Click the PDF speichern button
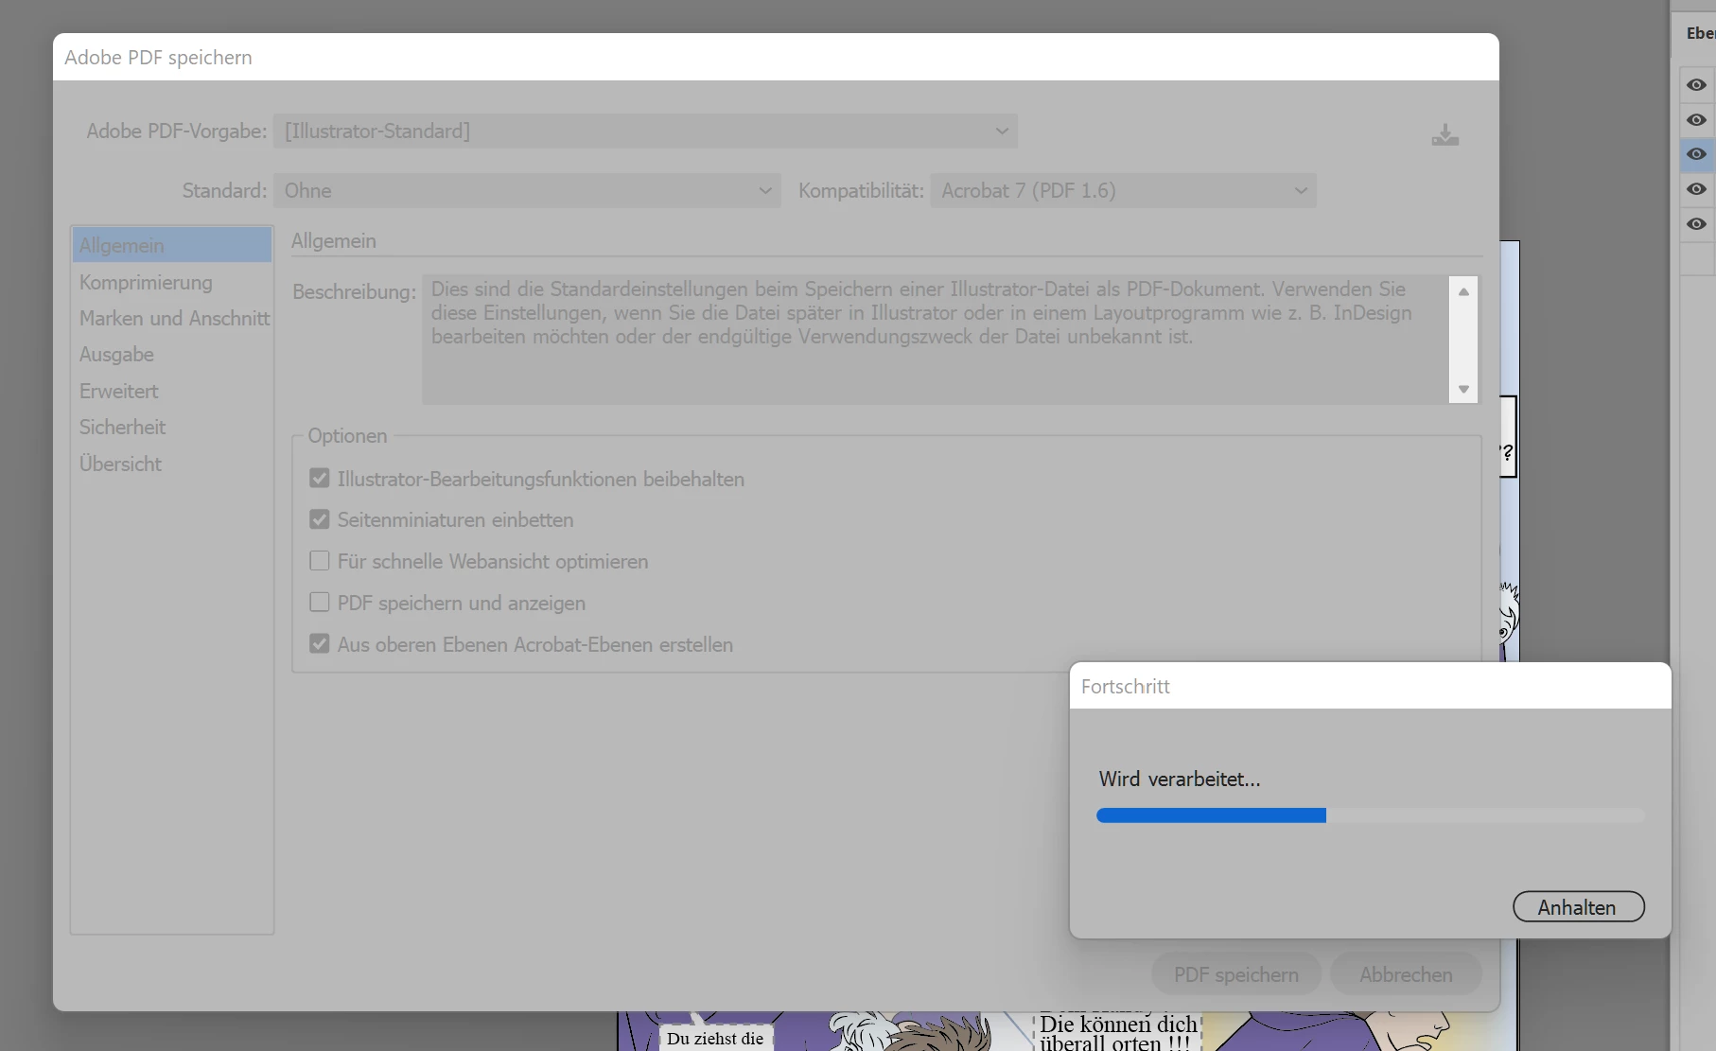Image resolution: width=1716 pixels, height=1051 pixels. pyautogui.click(x=1235, y=974)
